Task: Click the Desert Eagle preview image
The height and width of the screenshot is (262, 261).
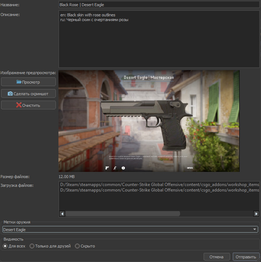Action: click(x=149, y=121)
